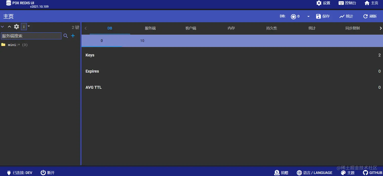
Task: Switch to the DB tab
Action: pyautogui.click(x=110, y=28)
